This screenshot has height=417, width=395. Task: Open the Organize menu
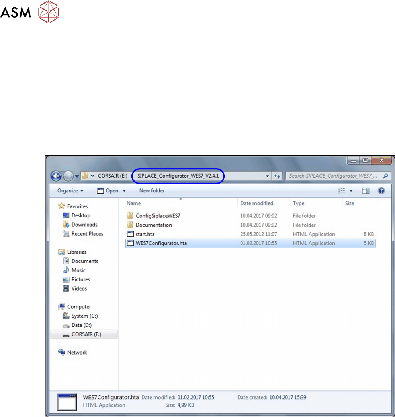(x=70, y=191)
